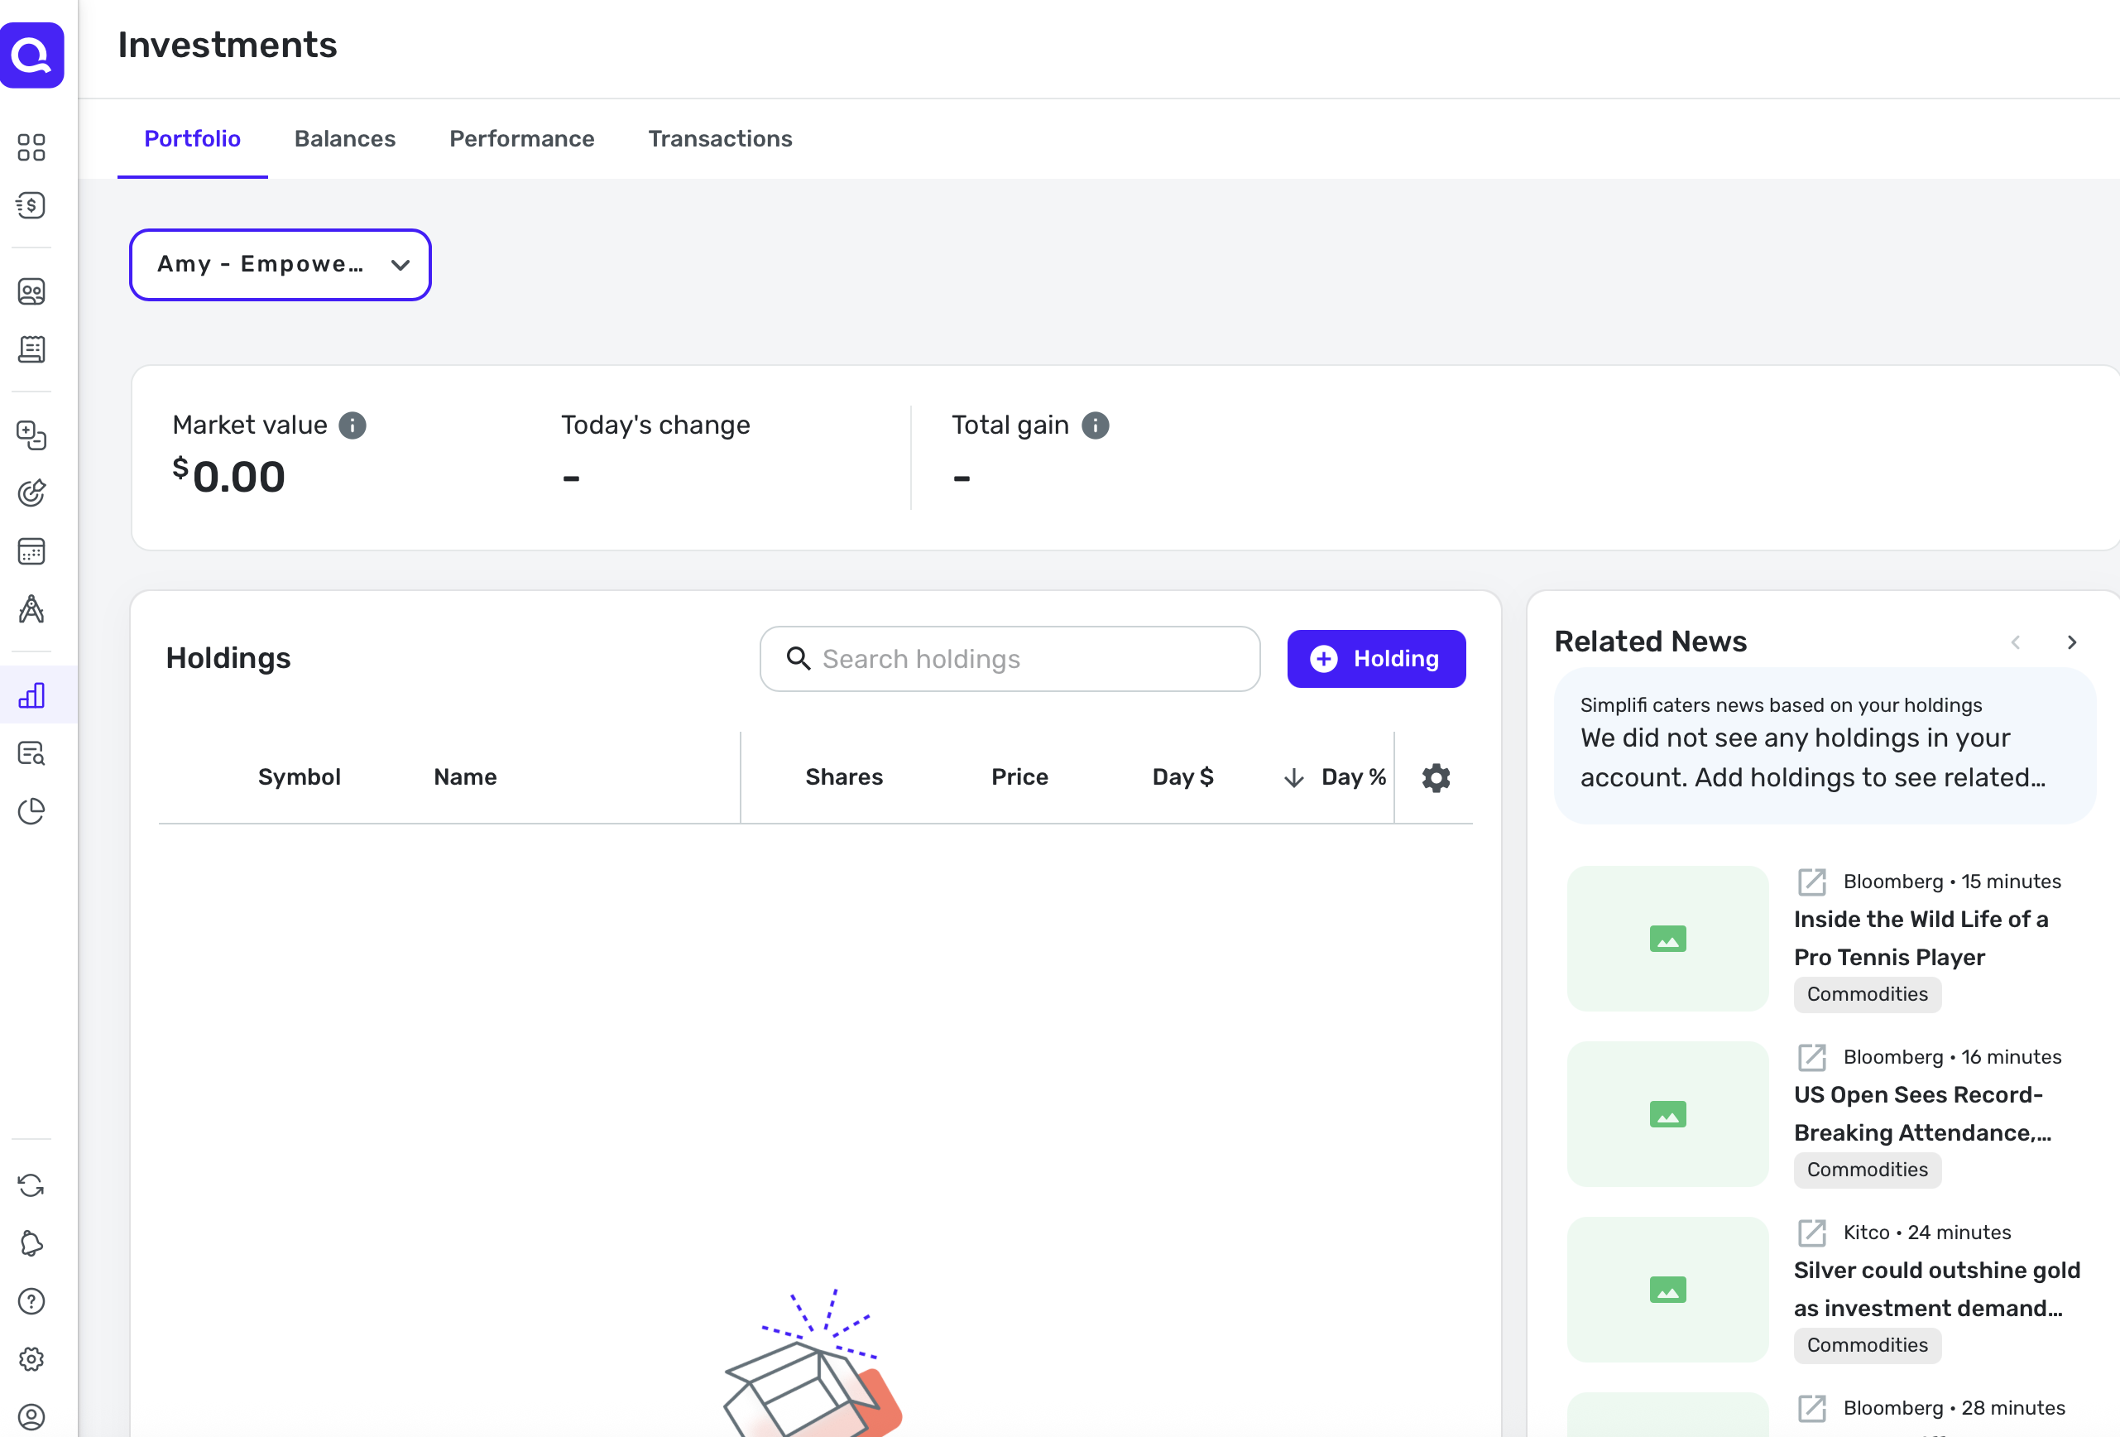Open the pie chart reports icon

(31, 811)
